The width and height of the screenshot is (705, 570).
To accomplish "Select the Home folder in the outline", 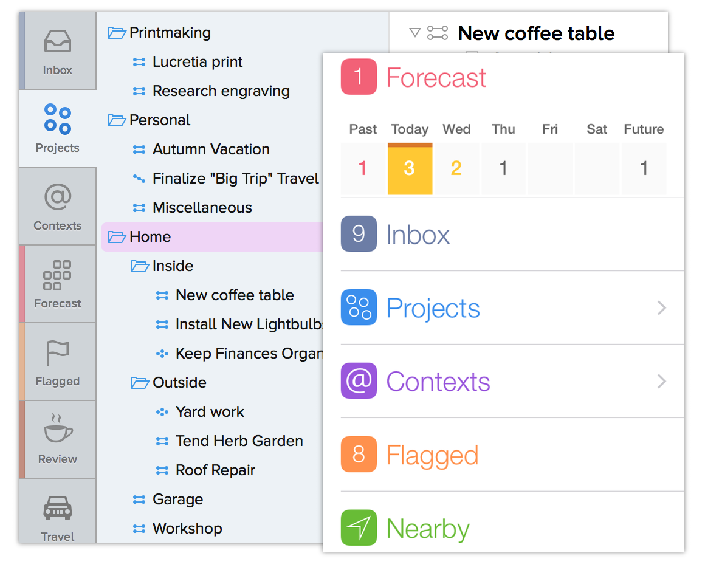I will pos(212,237).
